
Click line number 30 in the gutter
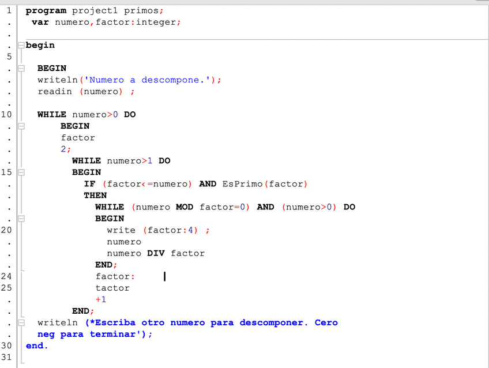point(7,346)
